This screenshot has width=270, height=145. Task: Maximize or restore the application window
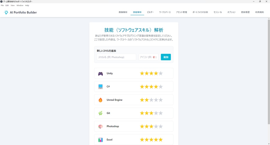(260, 1)
